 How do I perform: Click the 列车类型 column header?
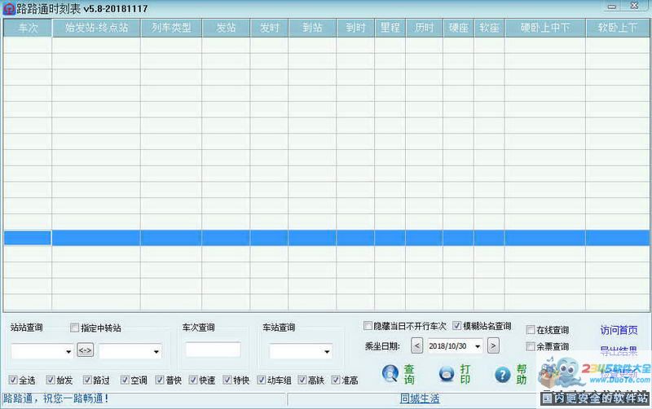click(x=171, y=28)
